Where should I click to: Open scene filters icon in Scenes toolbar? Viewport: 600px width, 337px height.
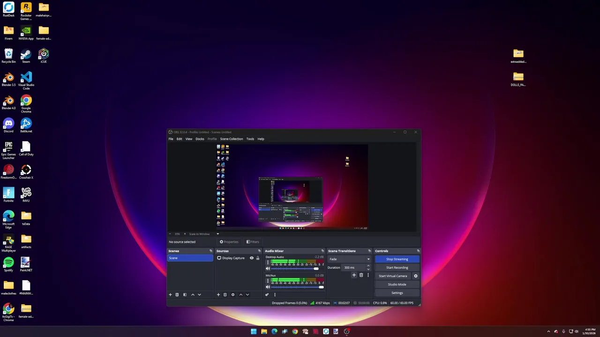click(x=185, y=295)
